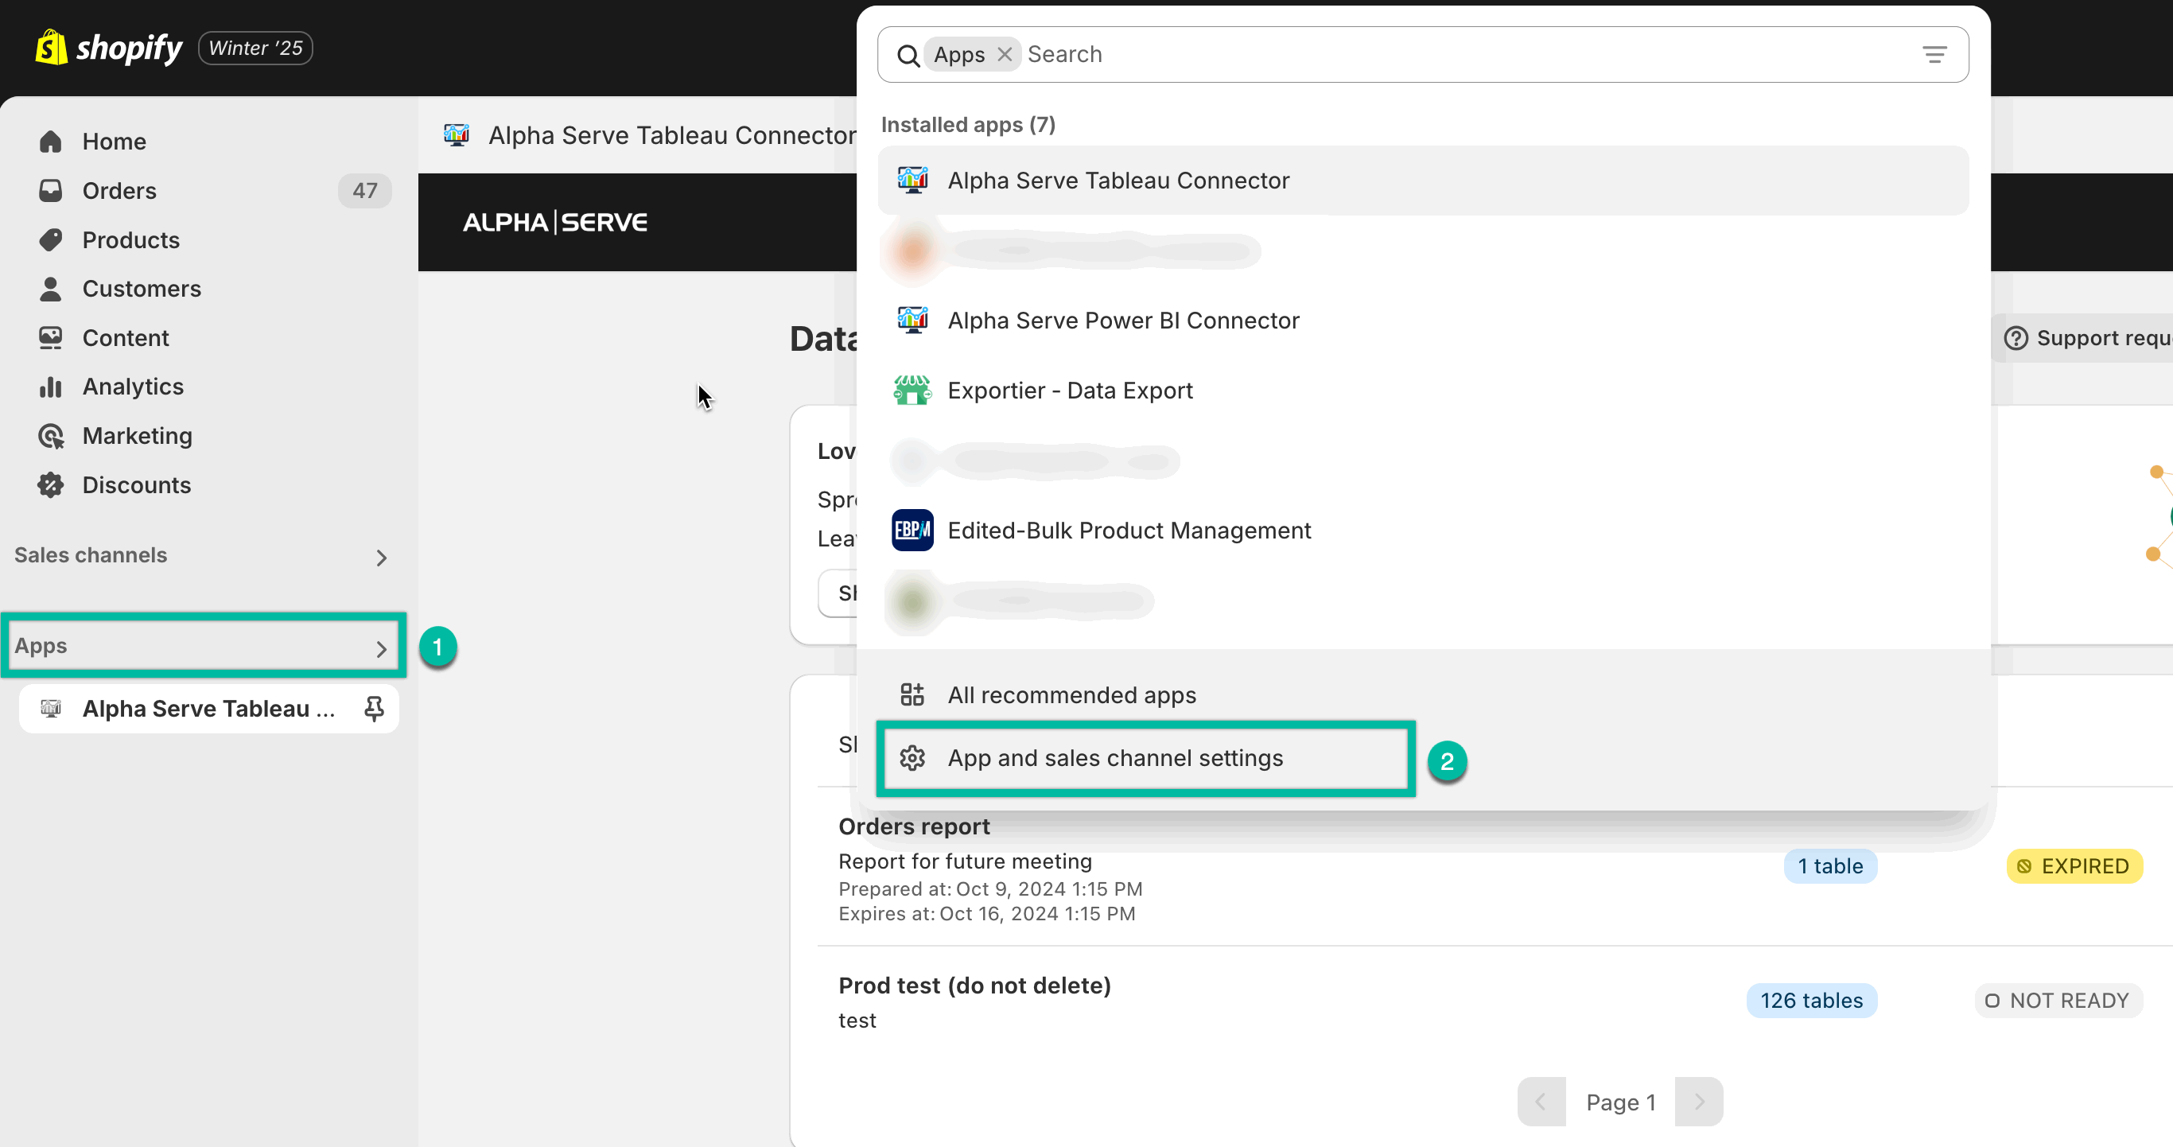Viewport: 2173px width, 1147px height.
Task: Open the Orders report data source
Action: click(914, 826)
